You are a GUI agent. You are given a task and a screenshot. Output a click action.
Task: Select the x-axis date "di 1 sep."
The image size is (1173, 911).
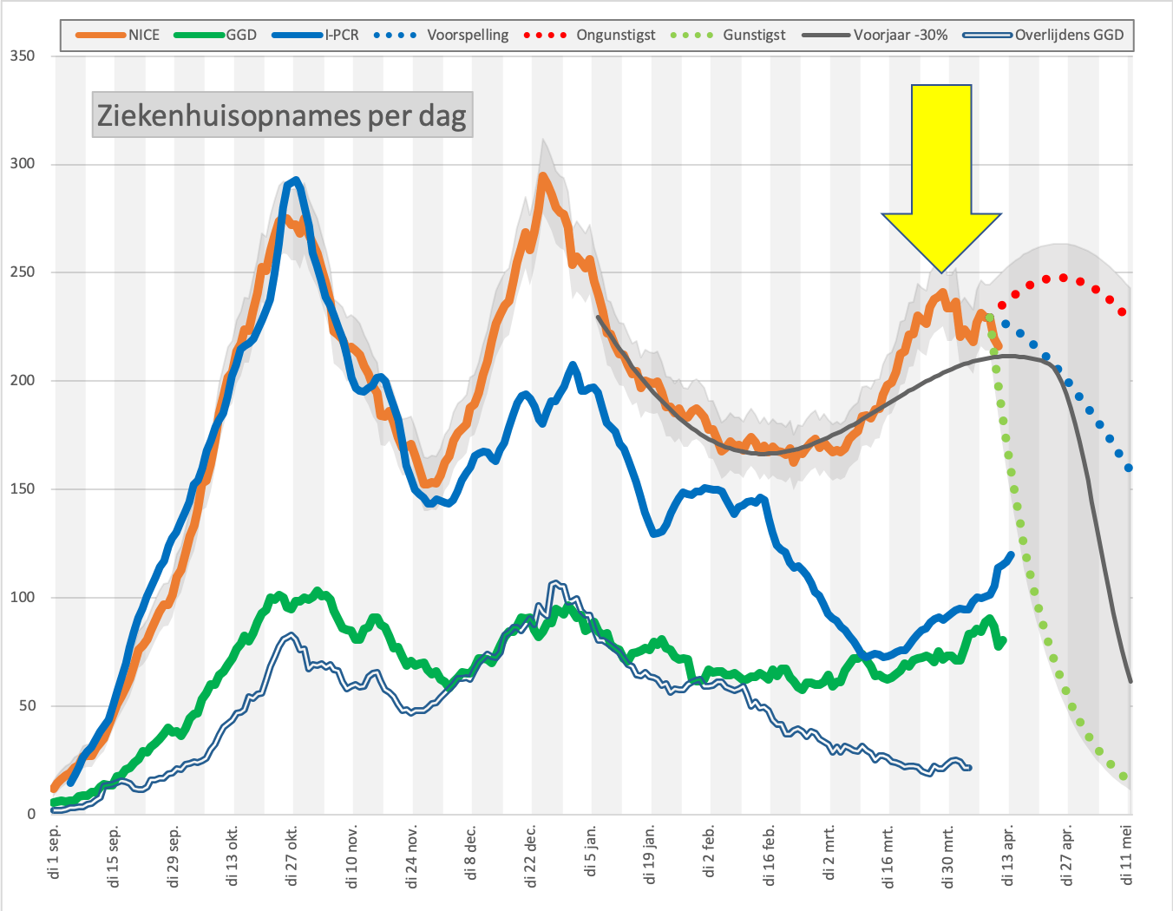point(55,852)
